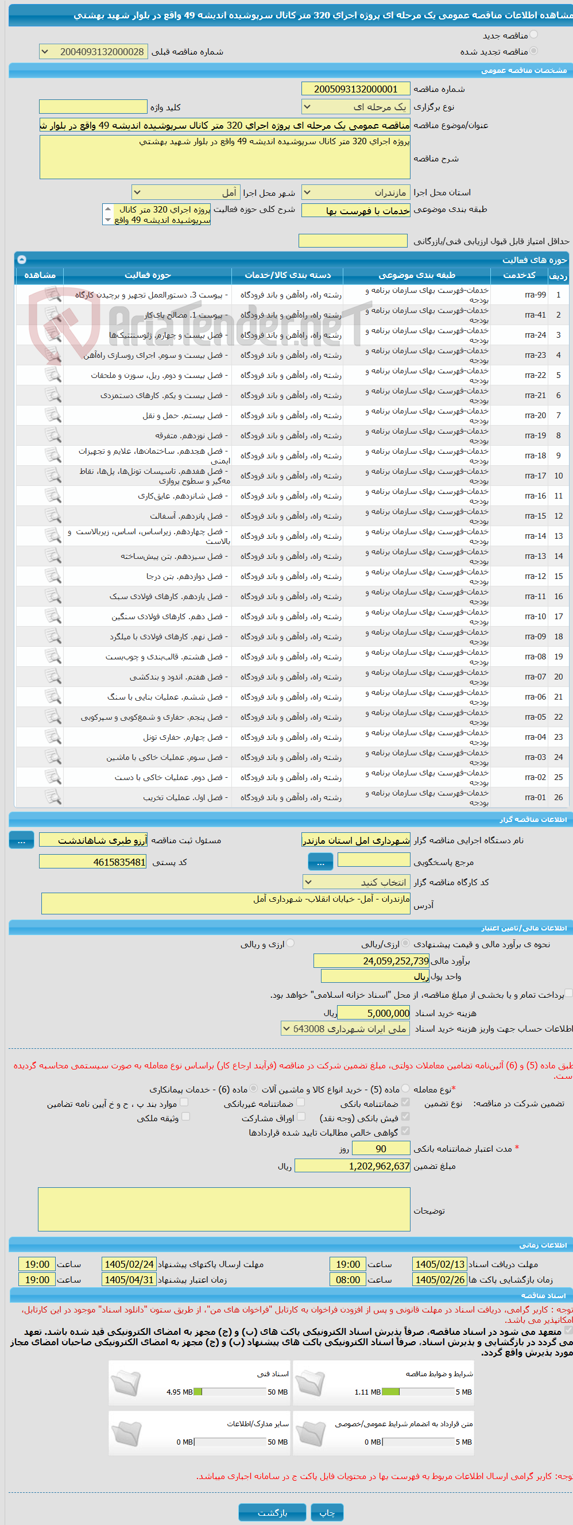Open the متن قرارداد folder icon
This screenshot has height=1525, width=573.
click(310, 1433)
